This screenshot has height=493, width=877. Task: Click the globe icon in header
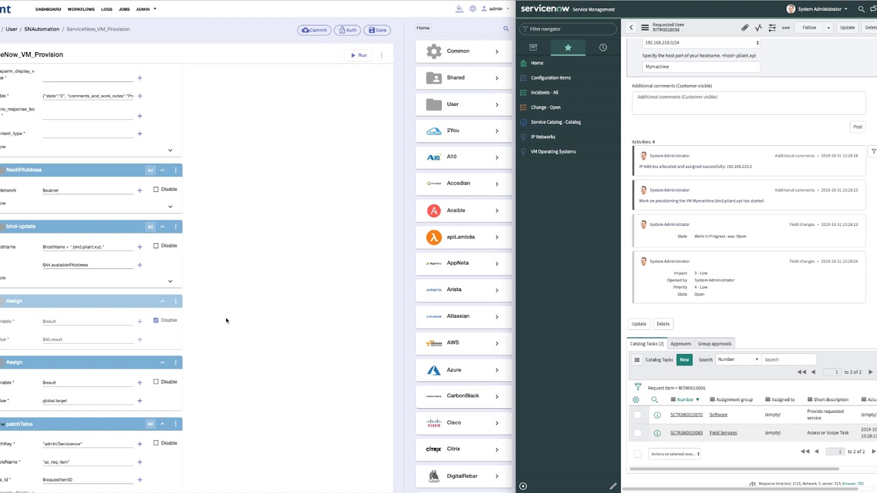click(x=473, y=9)
